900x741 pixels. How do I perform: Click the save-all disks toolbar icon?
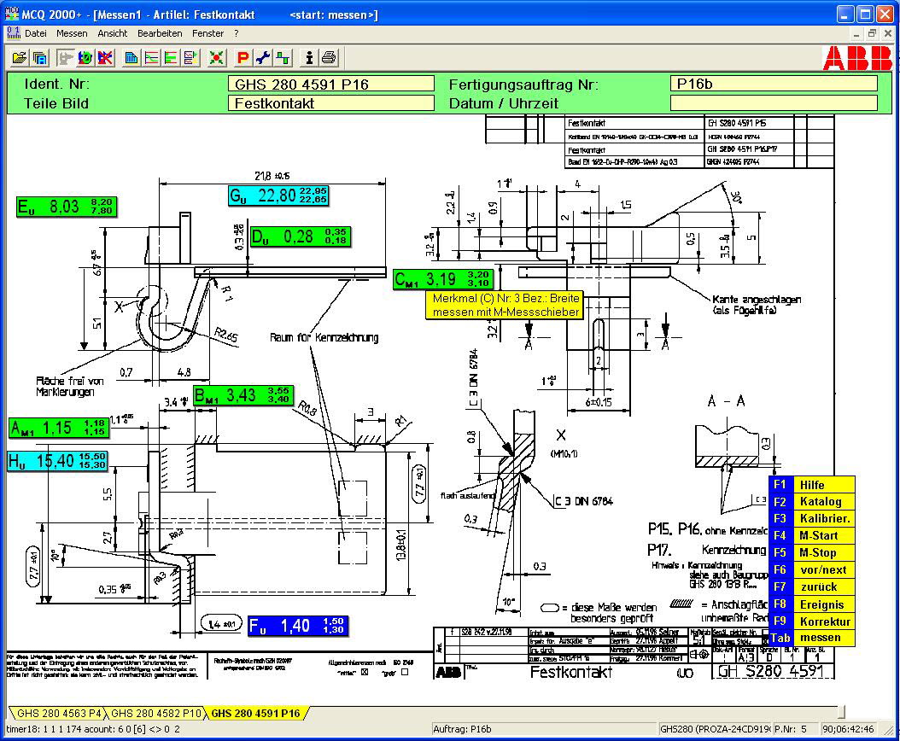pyautogui.click(x=39, y=57)
